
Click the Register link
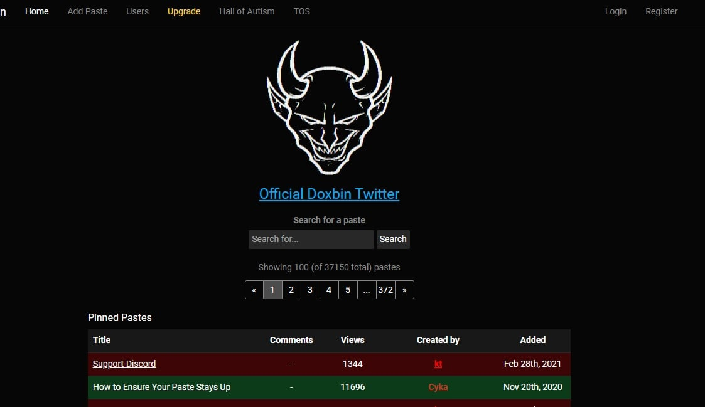(662, 11)
